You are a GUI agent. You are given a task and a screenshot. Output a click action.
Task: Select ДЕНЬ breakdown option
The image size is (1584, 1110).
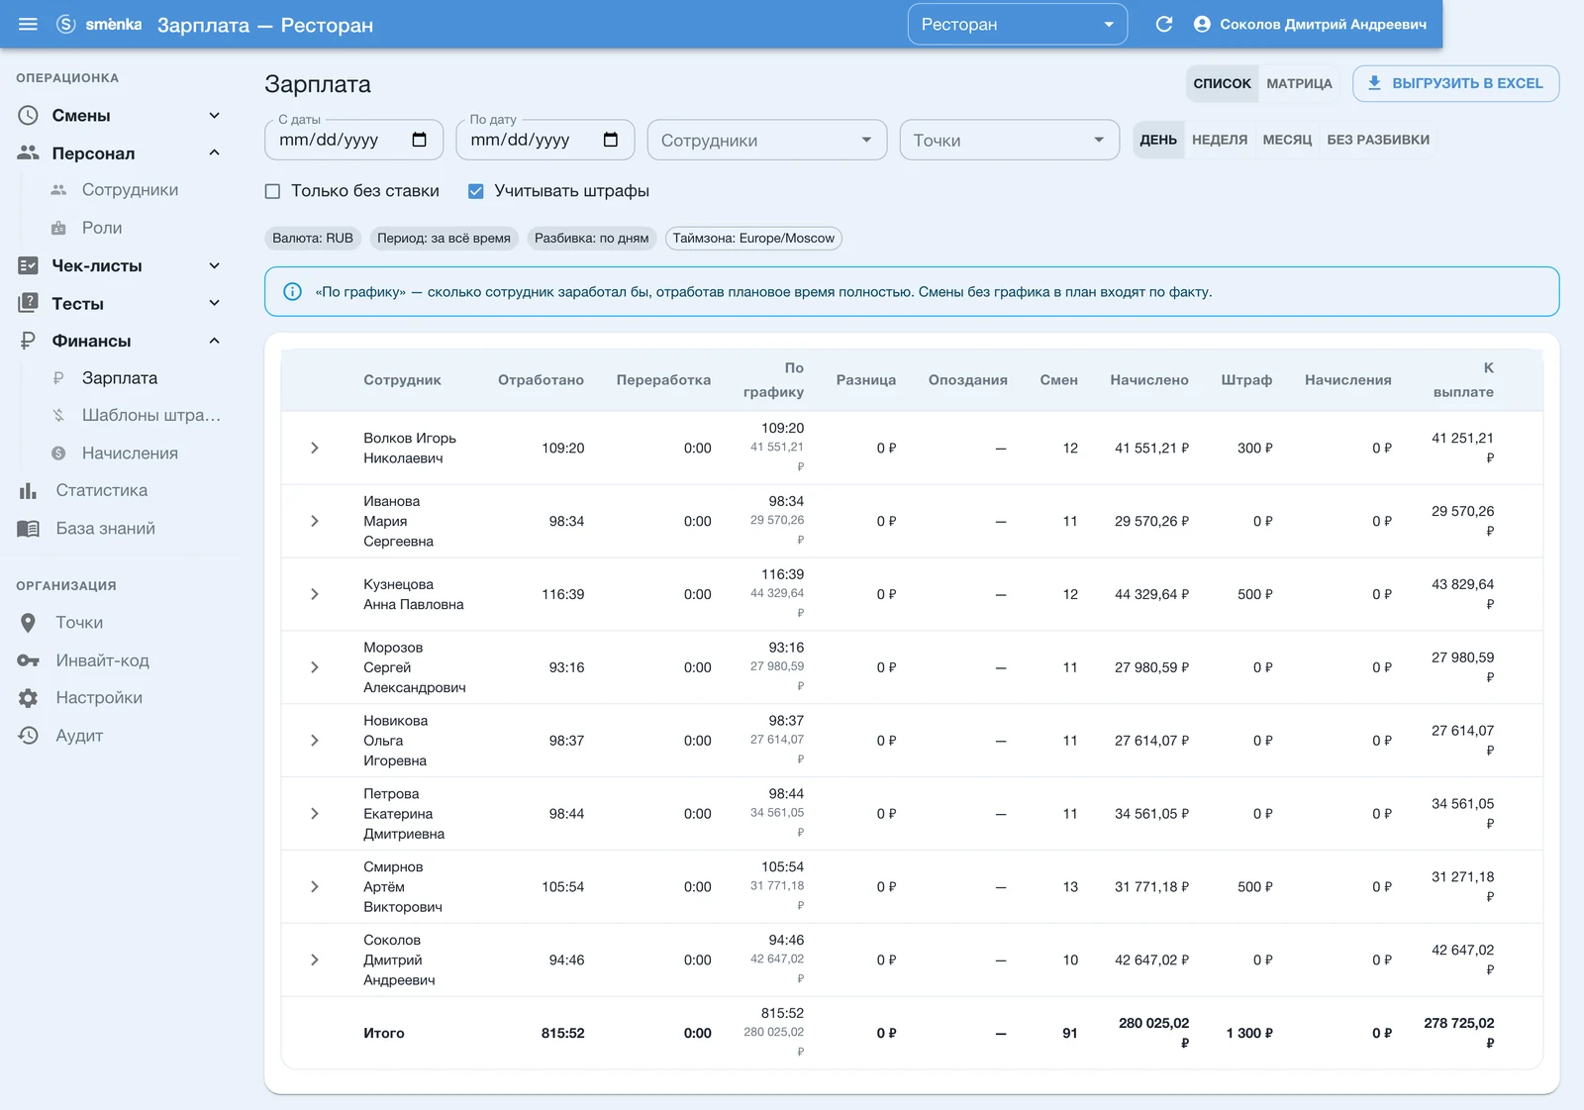(x=1158, y=140)
